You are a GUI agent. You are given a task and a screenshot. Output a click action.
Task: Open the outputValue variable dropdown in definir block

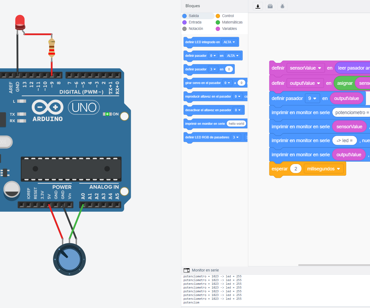point(305,83)
